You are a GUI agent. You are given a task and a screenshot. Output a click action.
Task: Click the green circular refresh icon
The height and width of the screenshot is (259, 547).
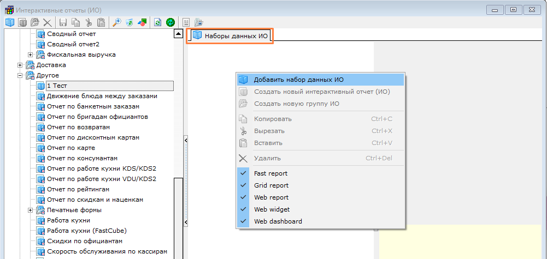click(170, 22)
